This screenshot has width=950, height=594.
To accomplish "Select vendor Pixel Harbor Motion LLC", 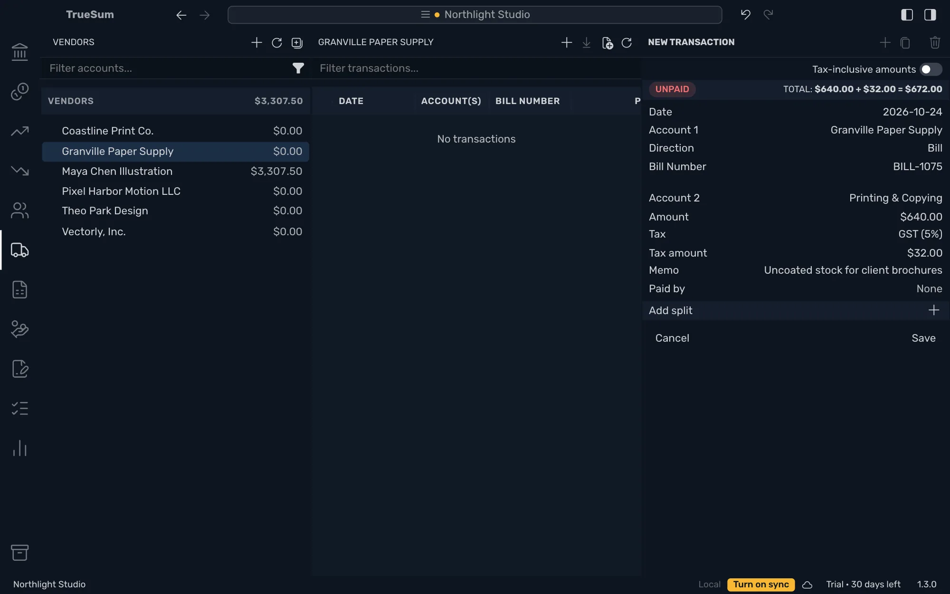I will coord(175,191).
